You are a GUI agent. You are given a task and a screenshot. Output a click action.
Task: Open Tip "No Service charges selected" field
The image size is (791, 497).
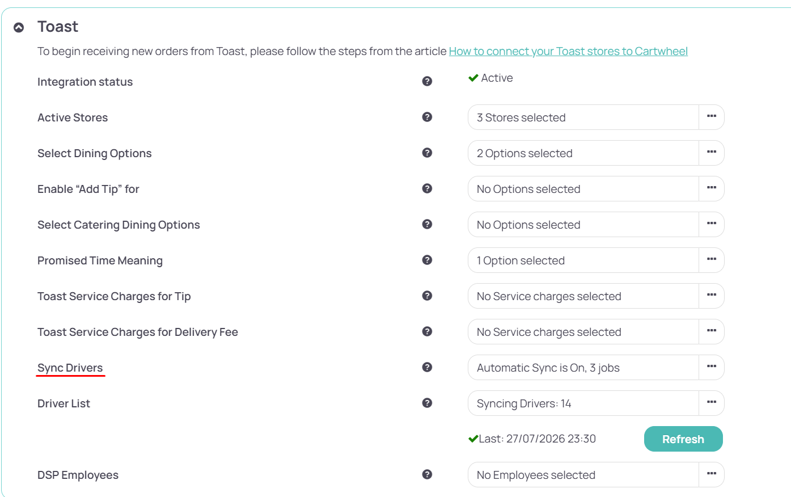583,296
